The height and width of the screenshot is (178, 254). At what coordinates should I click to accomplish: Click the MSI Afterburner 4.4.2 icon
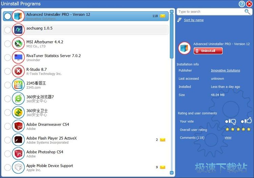[x=18, y=44]
